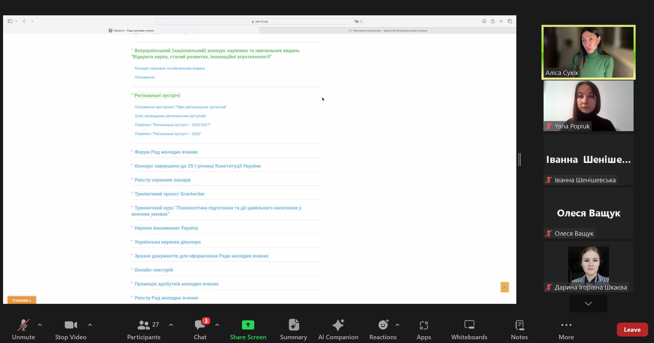
Task: Expand Промоція здобутків молодих вчених
Action: coord(176,284)
